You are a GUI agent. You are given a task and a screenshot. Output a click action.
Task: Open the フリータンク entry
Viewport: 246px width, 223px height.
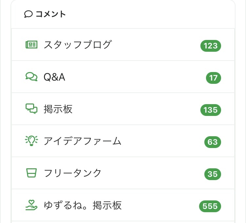[73, 173]
